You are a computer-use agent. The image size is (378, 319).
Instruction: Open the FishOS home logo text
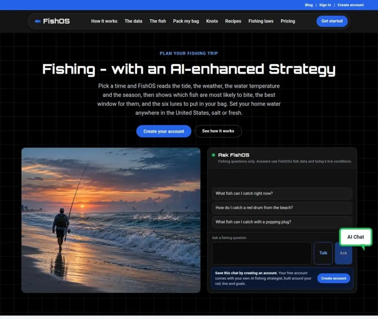tap(56, 21)
